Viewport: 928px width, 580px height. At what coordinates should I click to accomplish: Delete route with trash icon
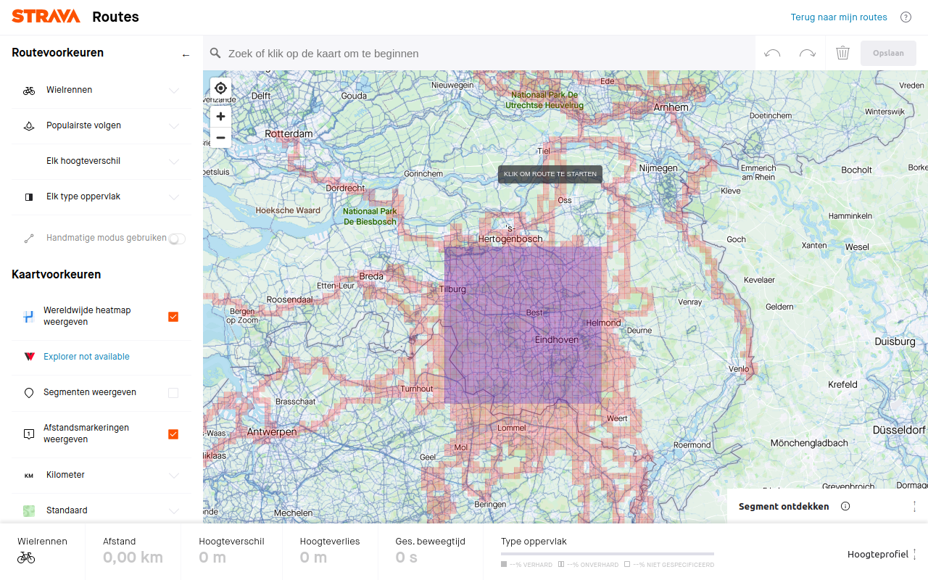[x=842, y=53]
